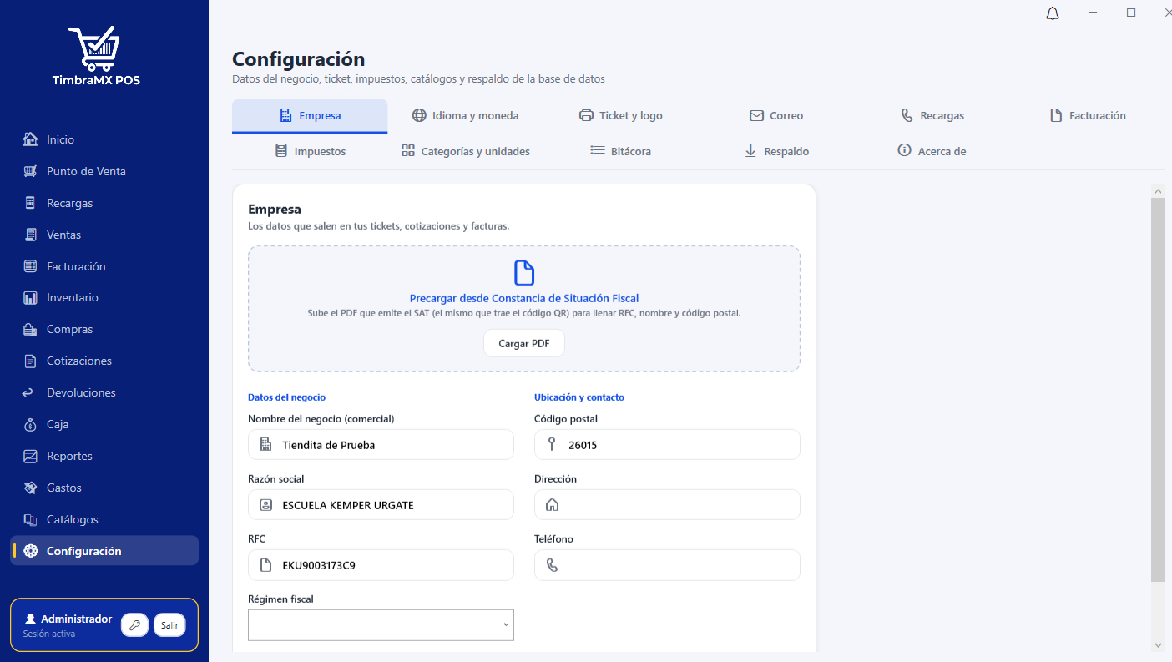Open the Ticket y logo tab
The image size is (1172, 662).
[x=621, y=116]
